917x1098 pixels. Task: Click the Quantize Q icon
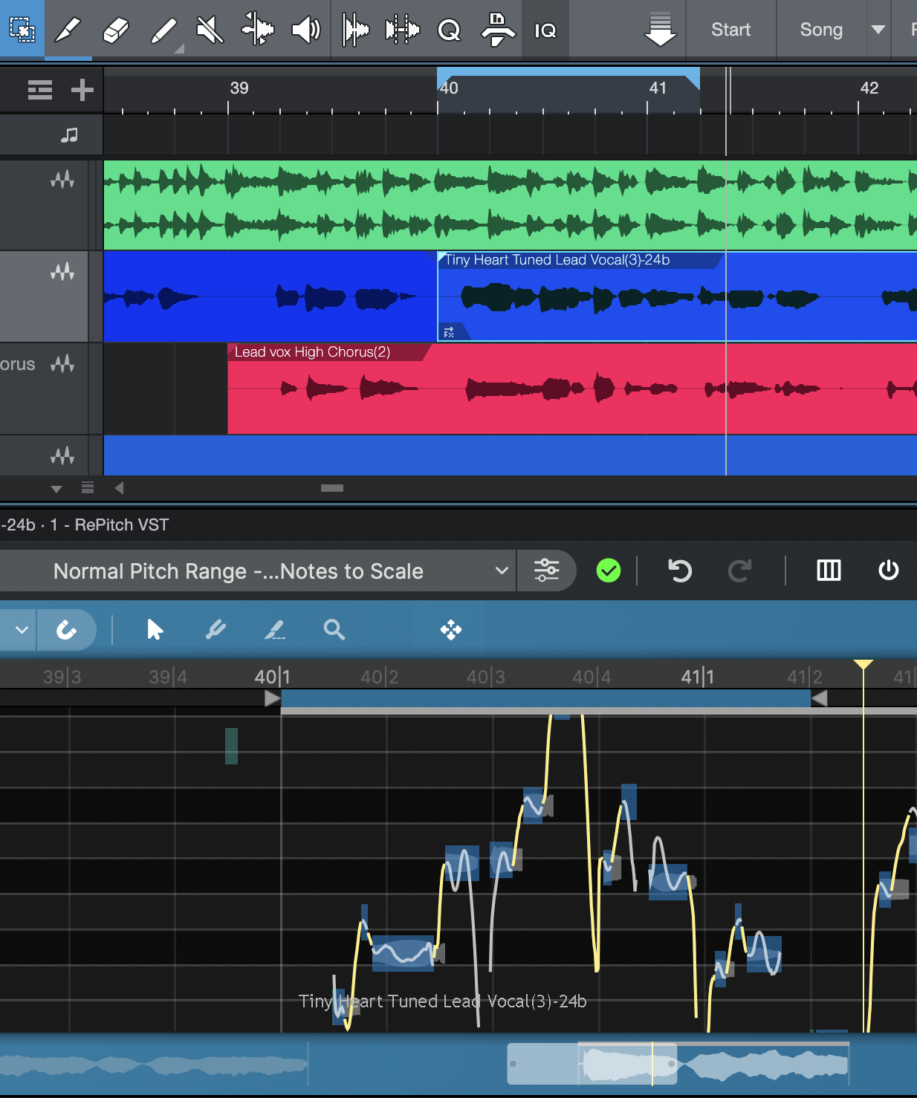tap(449, 30)
